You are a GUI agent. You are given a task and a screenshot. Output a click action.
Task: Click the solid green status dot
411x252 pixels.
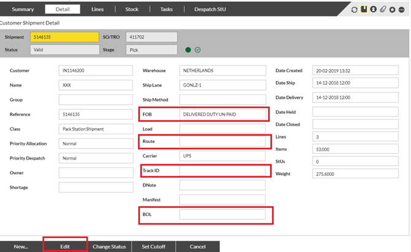[x=188, y=50]
